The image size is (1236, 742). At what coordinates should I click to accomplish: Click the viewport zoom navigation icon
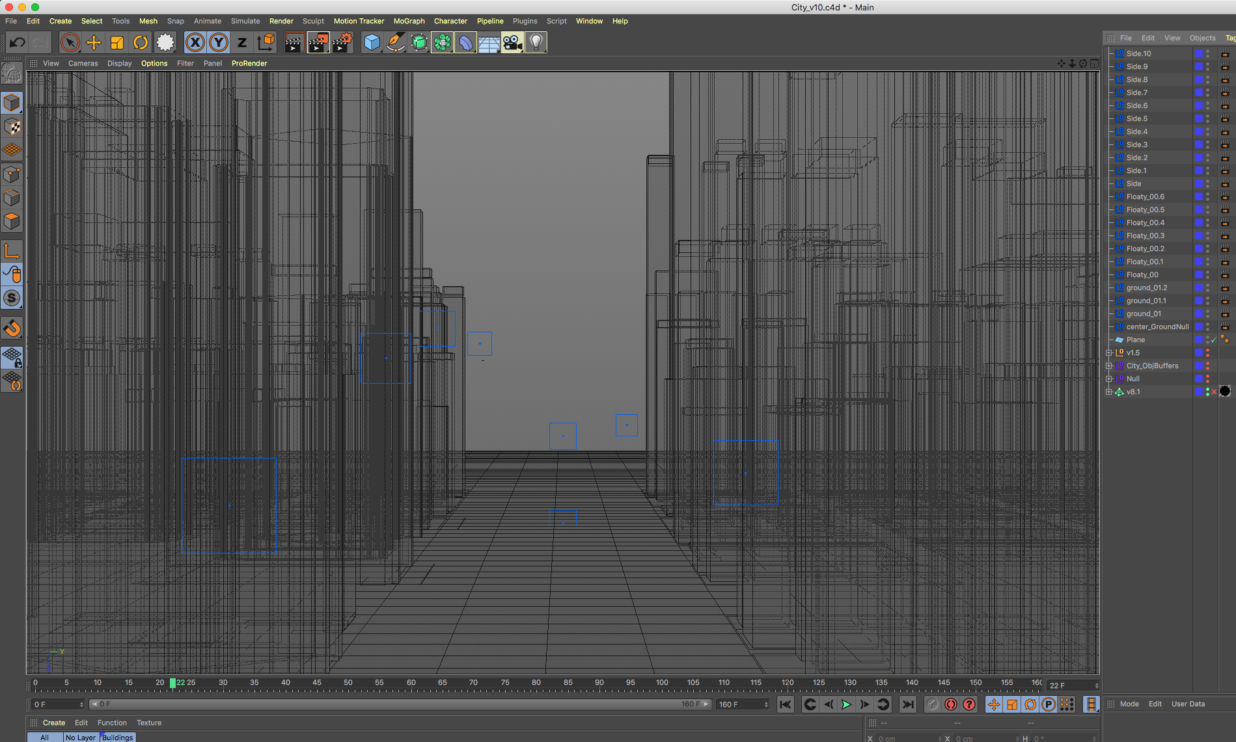pyautogui.click(x=1072, y=63)
